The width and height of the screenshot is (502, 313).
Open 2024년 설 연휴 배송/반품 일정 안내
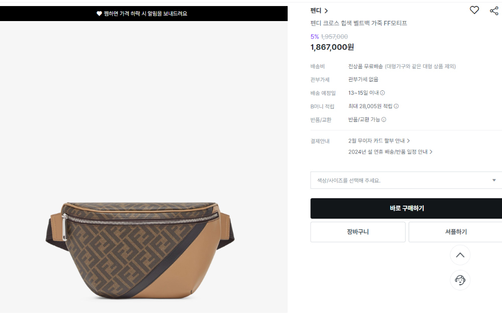click(x=390, y=151)
